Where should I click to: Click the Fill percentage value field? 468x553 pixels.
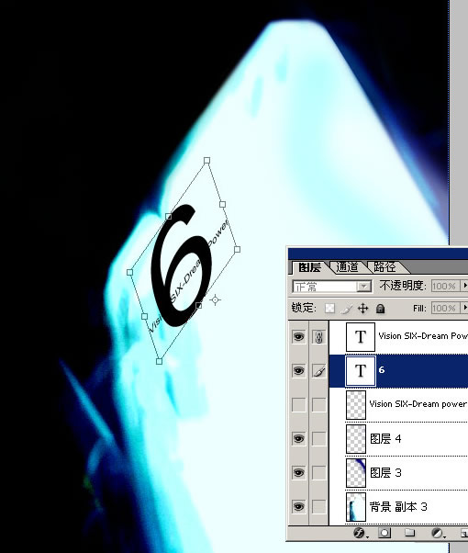446,308
